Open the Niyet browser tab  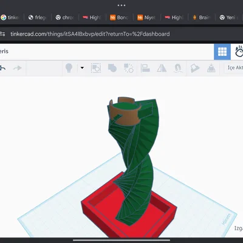pos(146,18)
